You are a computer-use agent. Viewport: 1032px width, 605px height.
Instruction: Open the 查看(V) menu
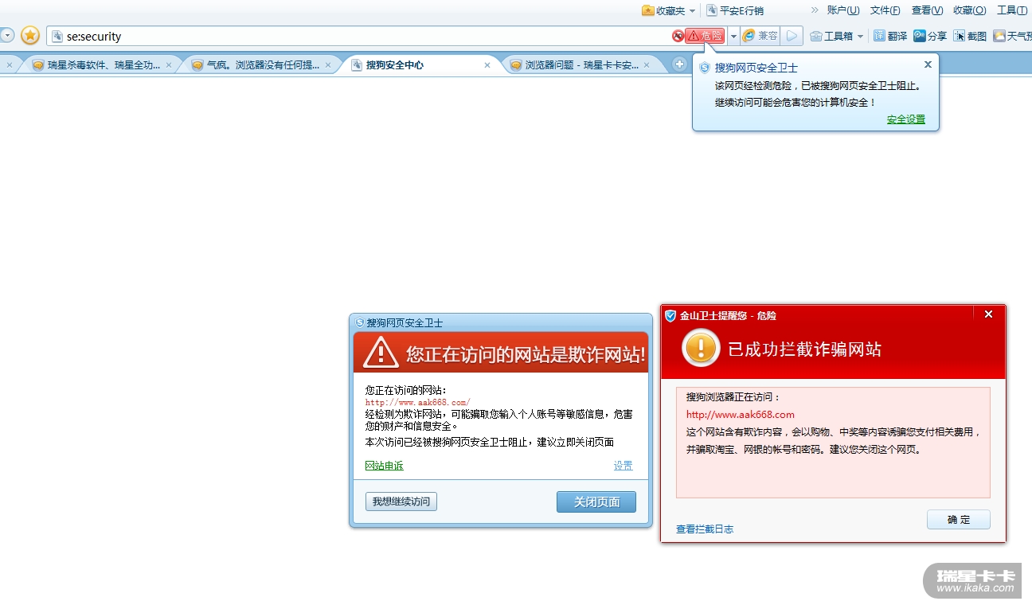(x=927, y=10)
